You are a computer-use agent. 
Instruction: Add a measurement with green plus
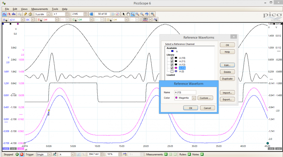coord(166,154)
